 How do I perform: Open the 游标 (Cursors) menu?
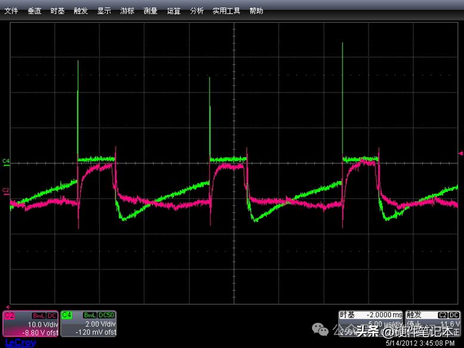(127, 11)
